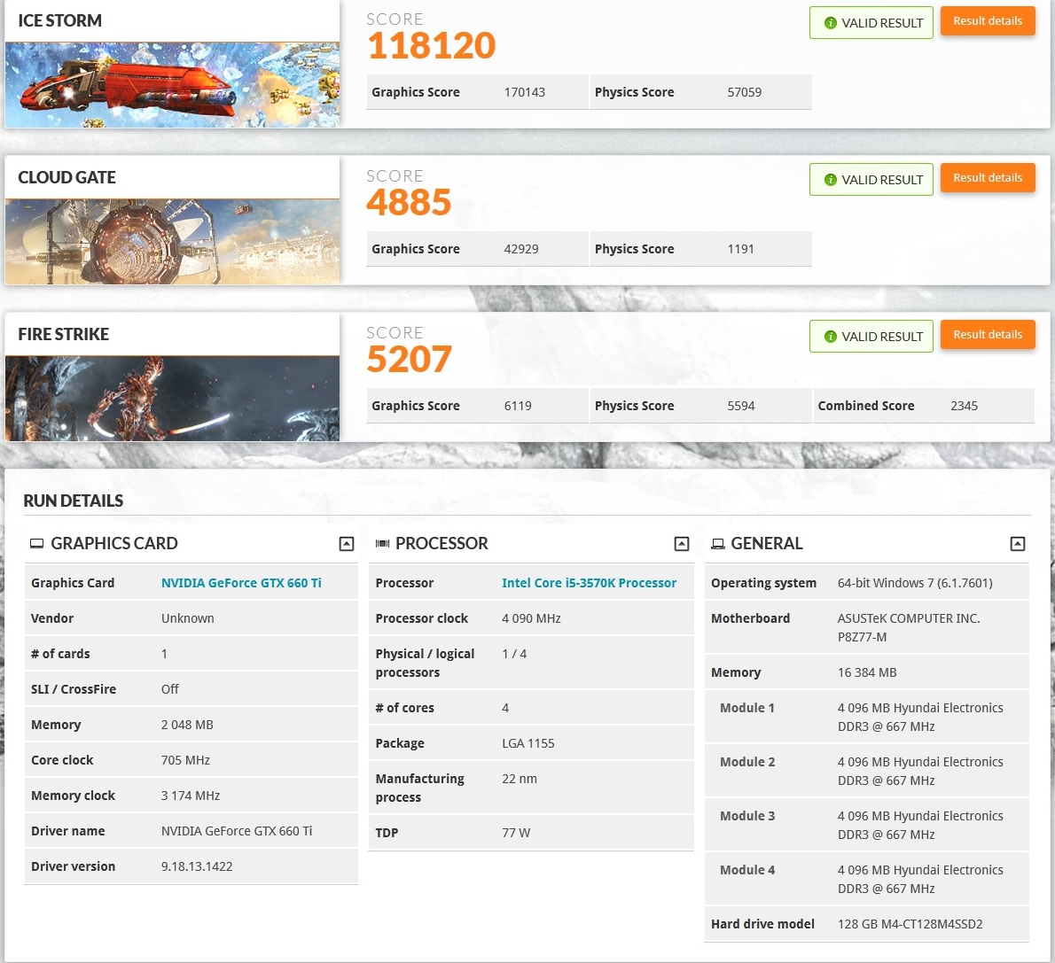Select operating system 64-bit Windows 7 value
The image size is (1055, 963).
(x=914, y=583)
